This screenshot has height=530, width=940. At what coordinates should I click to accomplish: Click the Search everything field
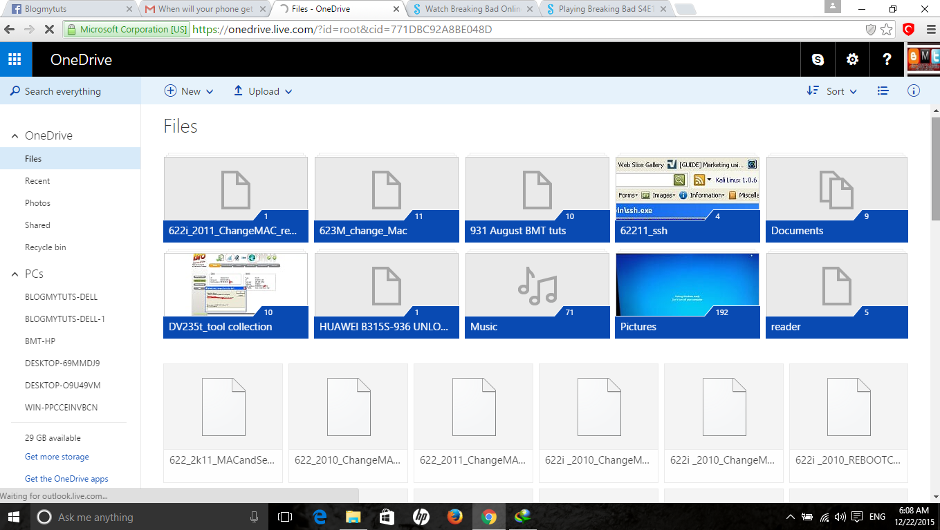[x=70, y=91]
